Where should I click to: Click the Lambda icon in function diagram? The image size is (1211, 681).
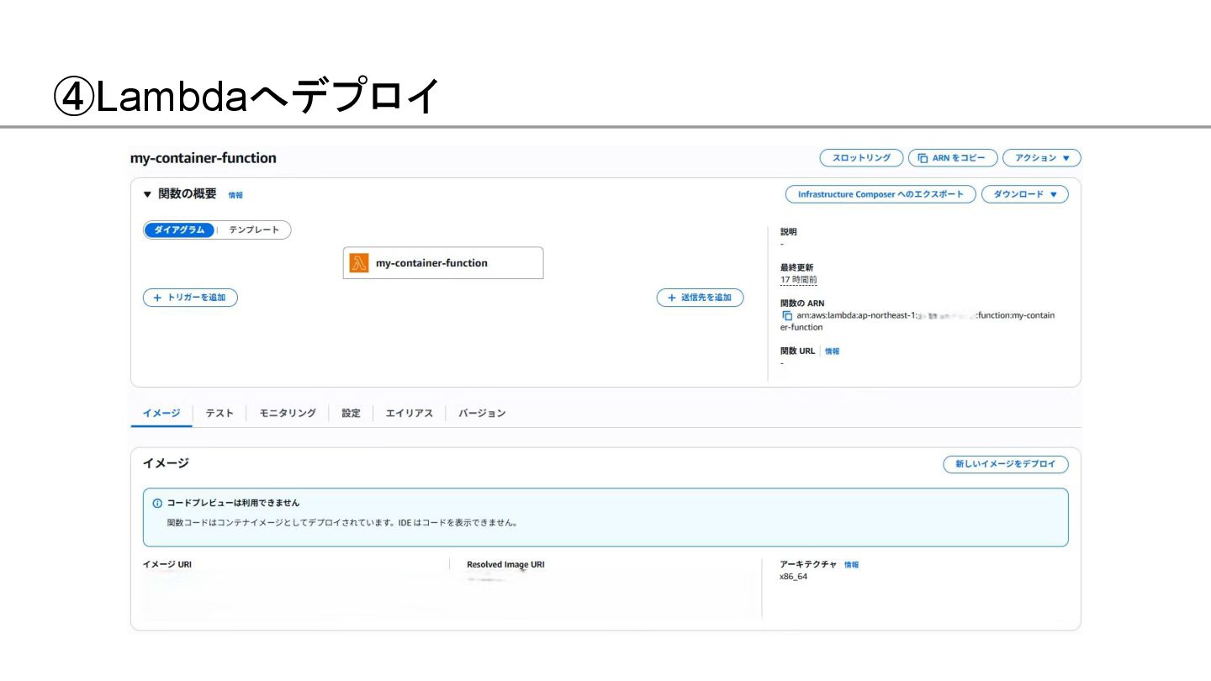click(x=359, y=263)
